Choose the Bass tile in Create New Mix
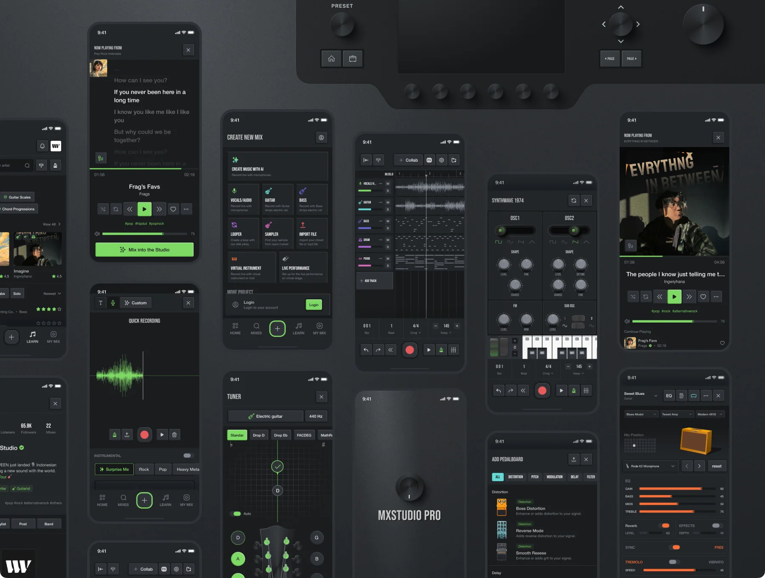This screenshot has height=578, width=765. coord(312,199)
